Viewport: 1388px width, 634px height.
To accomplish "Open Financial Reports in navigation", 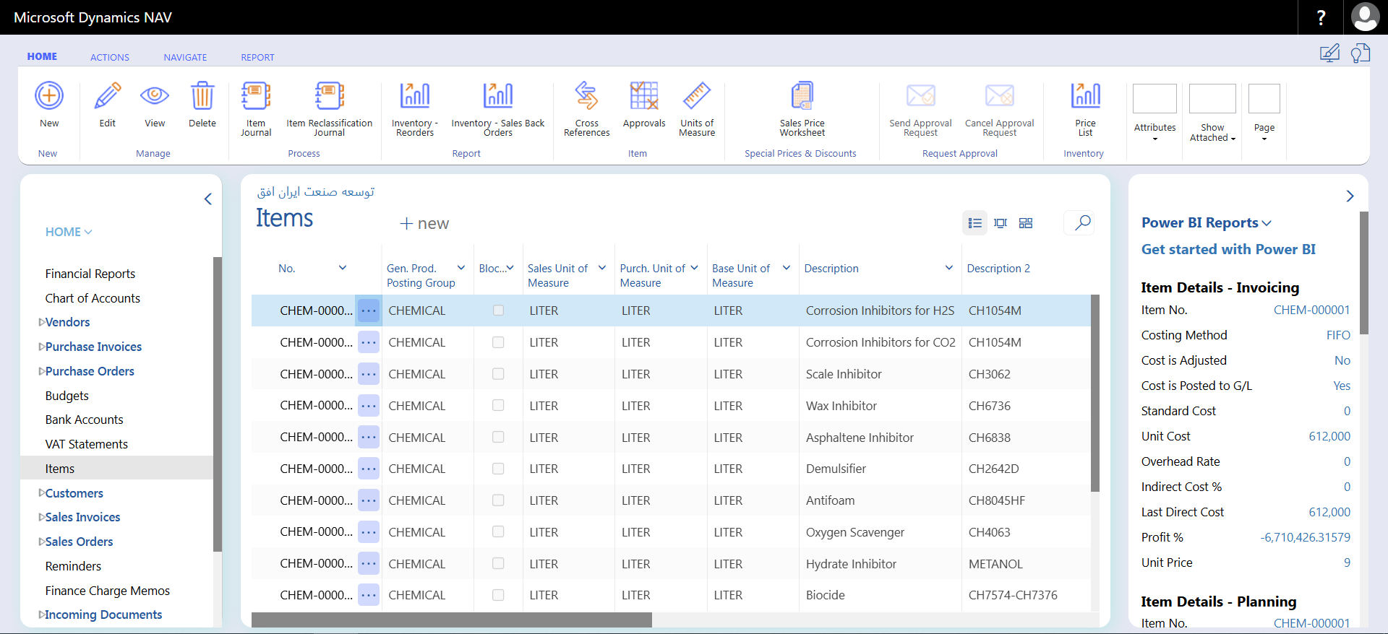I will coord(90,274).
